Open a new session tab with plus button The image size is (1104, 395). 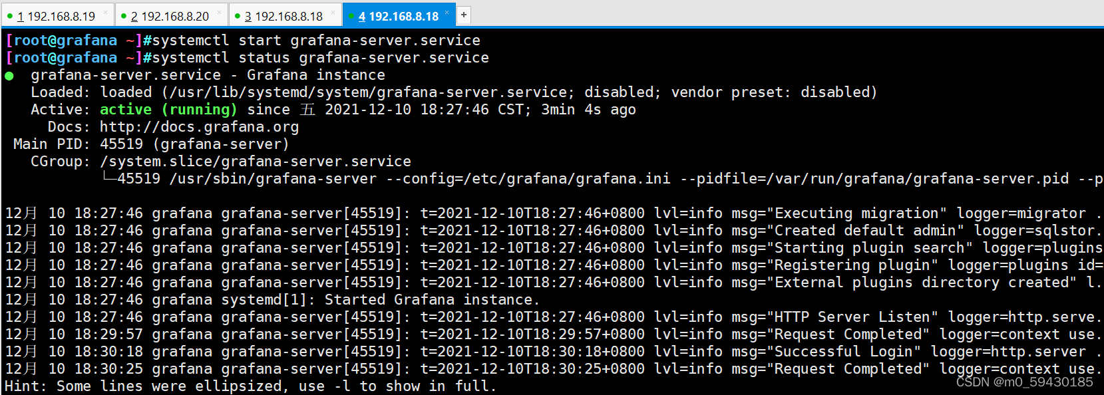463,14
